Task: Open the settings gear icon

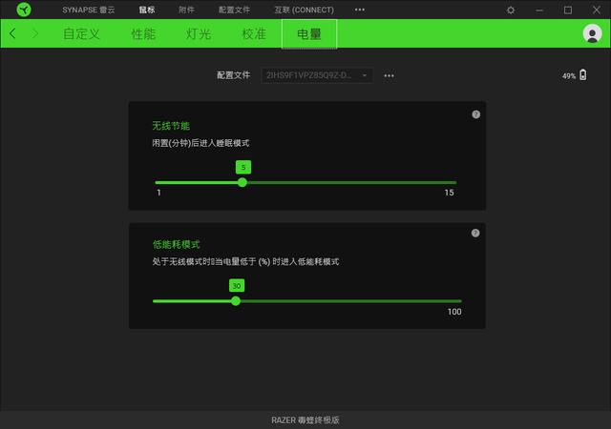Action: pyautogui.click(x=511, y=10)
